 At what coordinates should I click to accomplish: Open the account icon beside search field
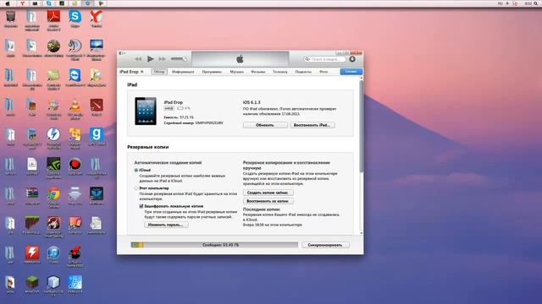[x=352, y=59]
